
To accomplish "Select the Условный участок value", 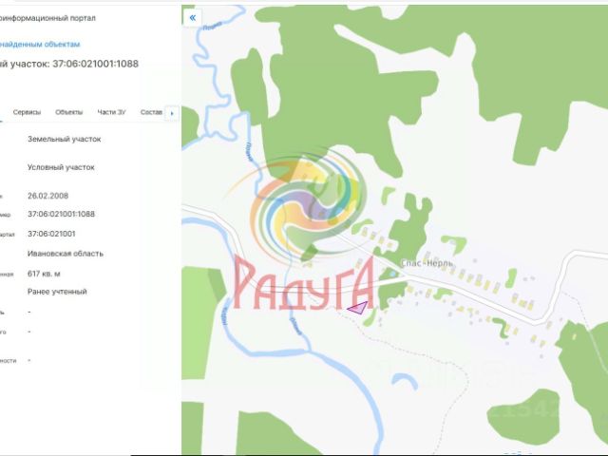I will click(61, 167).
